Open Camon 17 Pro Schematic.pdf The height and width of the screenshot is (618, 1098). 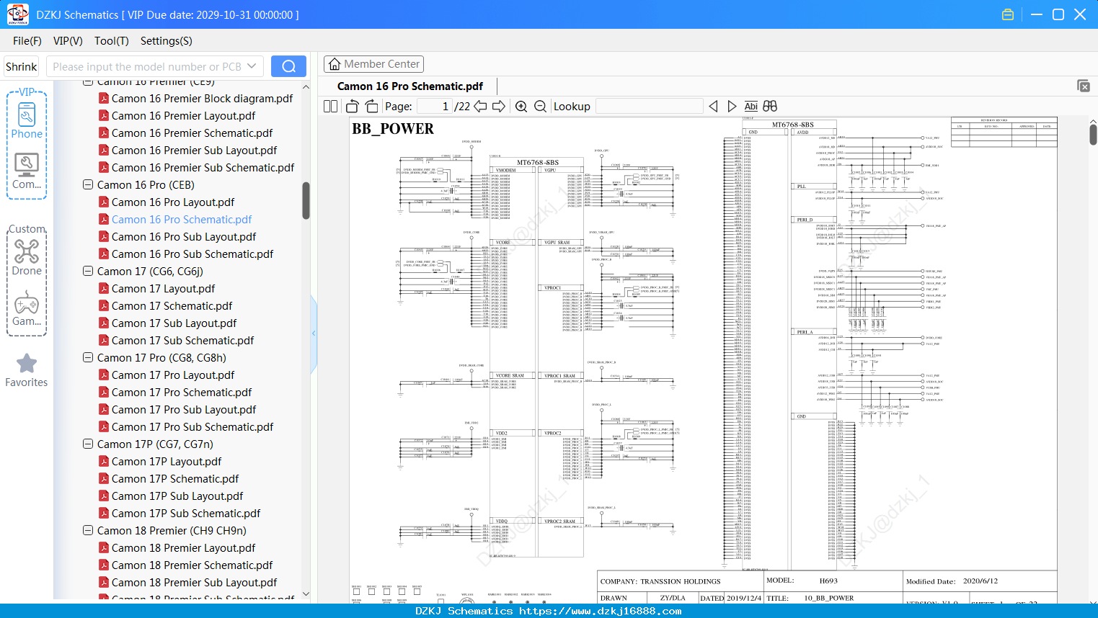pyautogui.click(x=182, y=393)
